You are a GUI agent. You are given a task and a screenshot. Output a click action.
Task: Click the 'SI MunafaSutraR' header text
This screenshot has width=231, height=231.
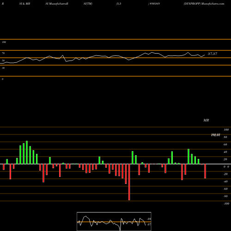(57, 4)
